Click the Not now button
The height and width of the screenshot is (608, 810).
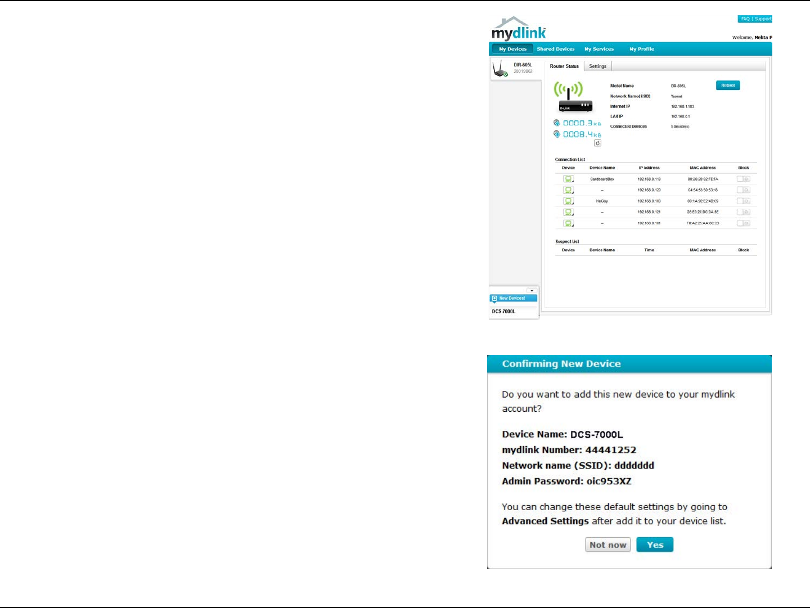(608, 544)
